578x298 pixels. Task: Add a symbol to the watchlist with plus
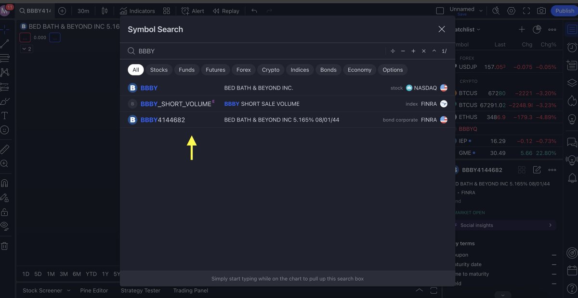pyautogui.click(x=522, y=29)
